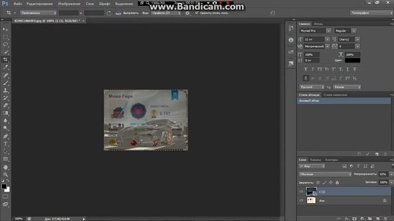The width and height of the screenshot is (394, 221).
Task: Add a layer style with fx button
Action: click(x=347, y=219)
